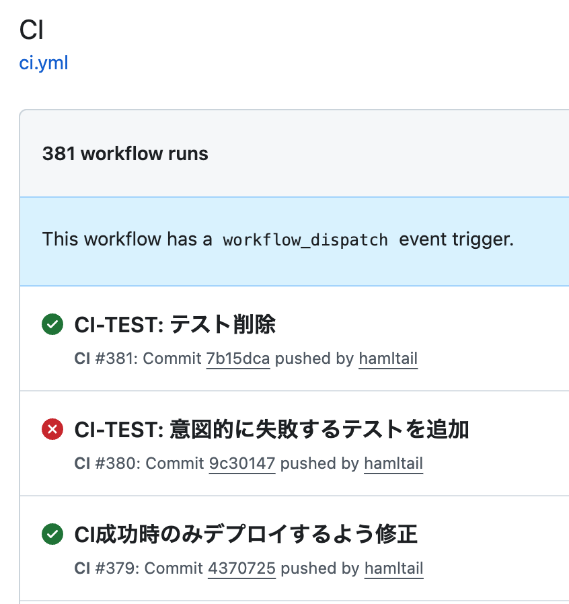
Task: Open the 'CI-TEST: テスト削除' workflow run
Action: (x=175, y=325)
